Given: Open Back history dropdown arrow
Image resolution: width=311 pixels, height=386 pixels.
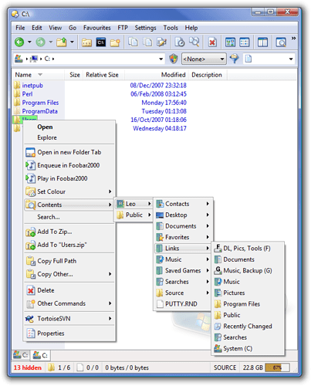Looking at the screenshot, I should [x=29, y=42].
